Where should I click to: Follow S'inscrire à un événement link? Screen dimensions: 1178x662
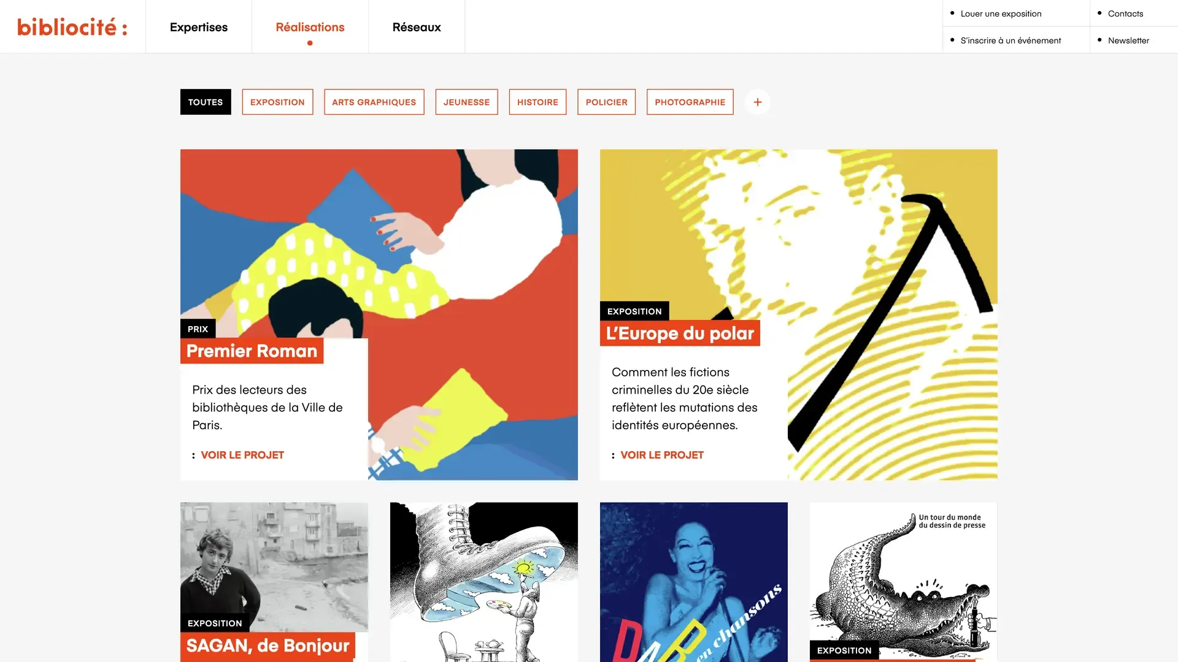1011,40
